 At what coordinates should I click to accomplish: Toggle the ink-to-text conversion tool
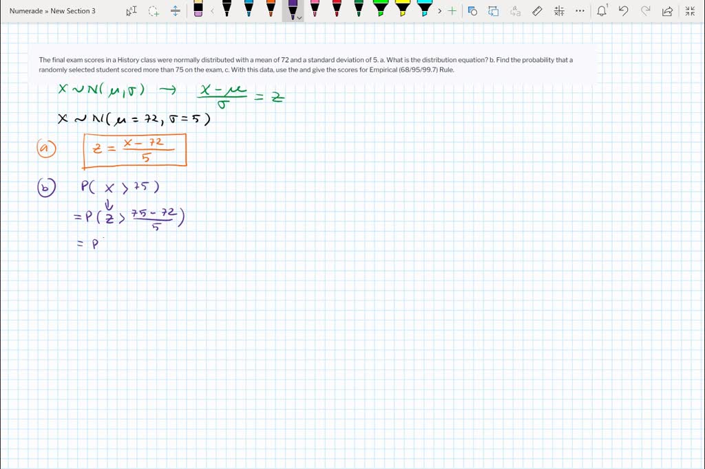515,11
